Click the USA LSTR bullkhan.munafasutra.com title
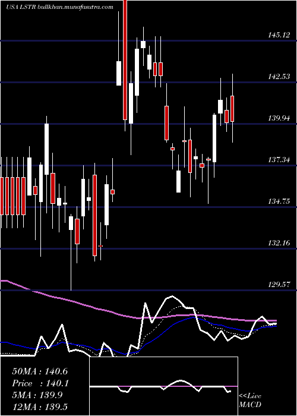Image resolution: width=297 pixels, height=416 pixels. pyautogui.click(x=59, y=7)
